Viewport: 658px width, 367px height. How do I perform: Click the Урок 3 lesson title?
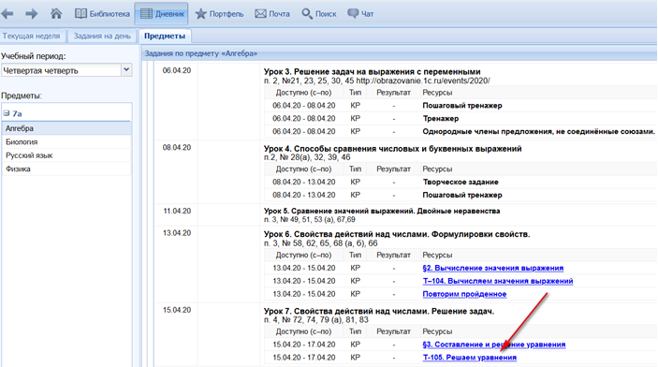coord(372,72)
